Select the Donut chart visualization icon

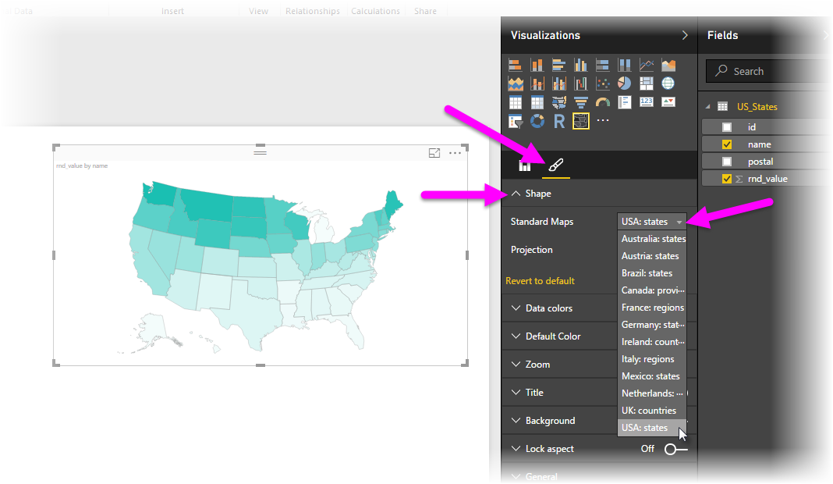tap(537, 119)
